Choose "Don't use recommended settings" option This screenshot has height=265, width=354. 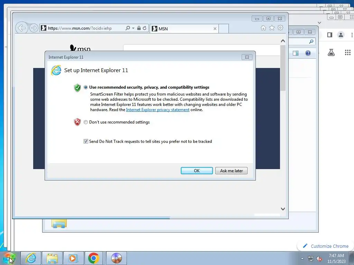pos(86,122)
